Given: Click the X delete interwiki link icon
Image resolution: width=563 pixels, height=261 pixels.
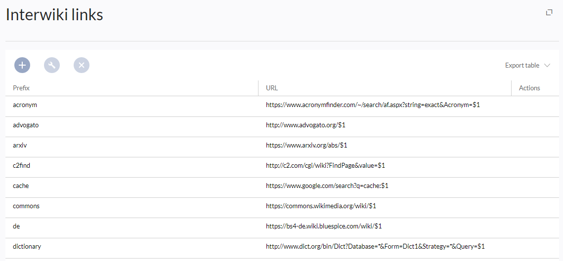Looking at the screenshot, I should pyautogui.click(x=82, y=65).
